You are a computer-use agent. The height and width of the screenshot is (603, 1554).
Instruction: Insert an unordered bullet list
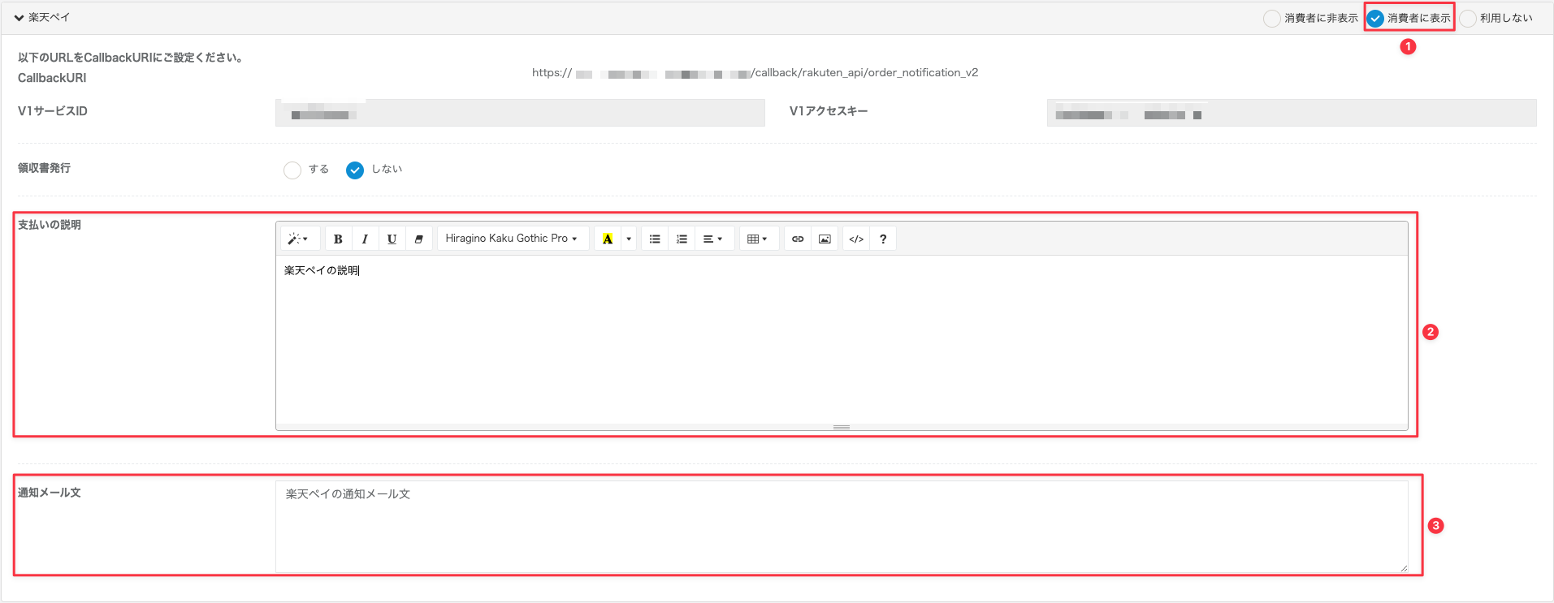tap(655, 239)
